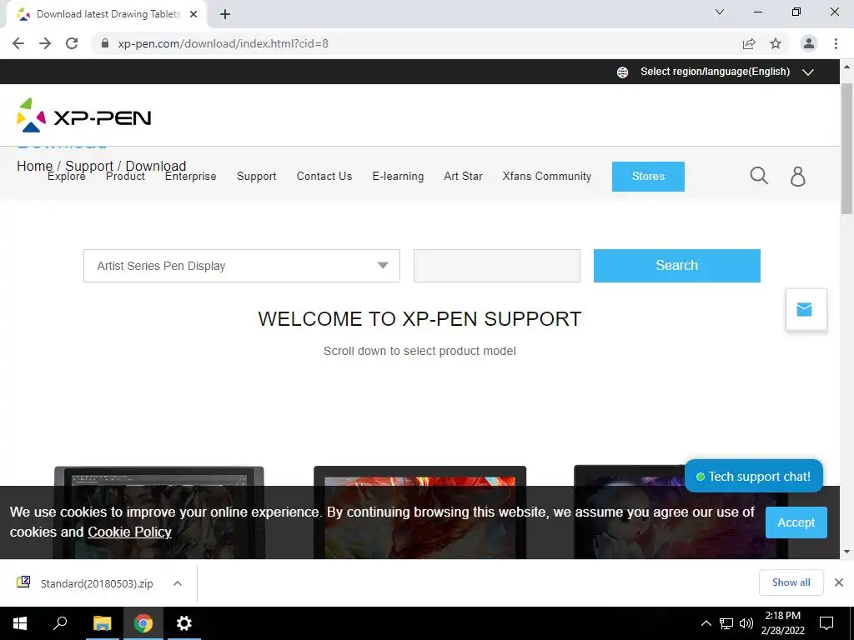
Task: Go to the Art Star page
Action: pyautogui.click(x=463, y=177)
